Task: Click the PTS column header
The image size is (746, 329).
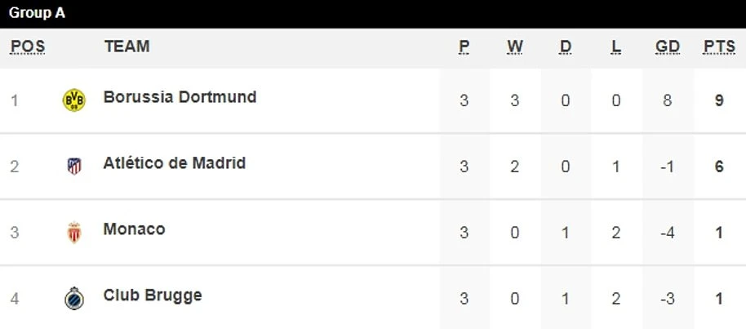Action: (719, 47)
